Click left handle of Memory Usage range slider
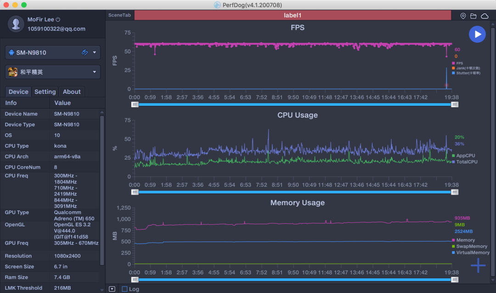 (x=135, y=280)
